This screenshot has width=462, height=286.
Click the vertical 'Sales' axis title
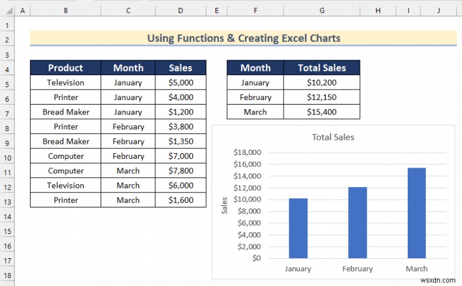click(225, 205)
